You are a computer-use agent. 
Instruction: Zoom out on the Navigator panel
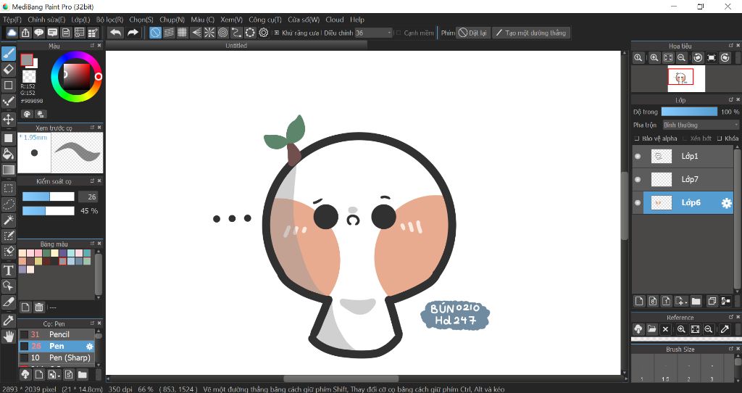tap(681, 58)
